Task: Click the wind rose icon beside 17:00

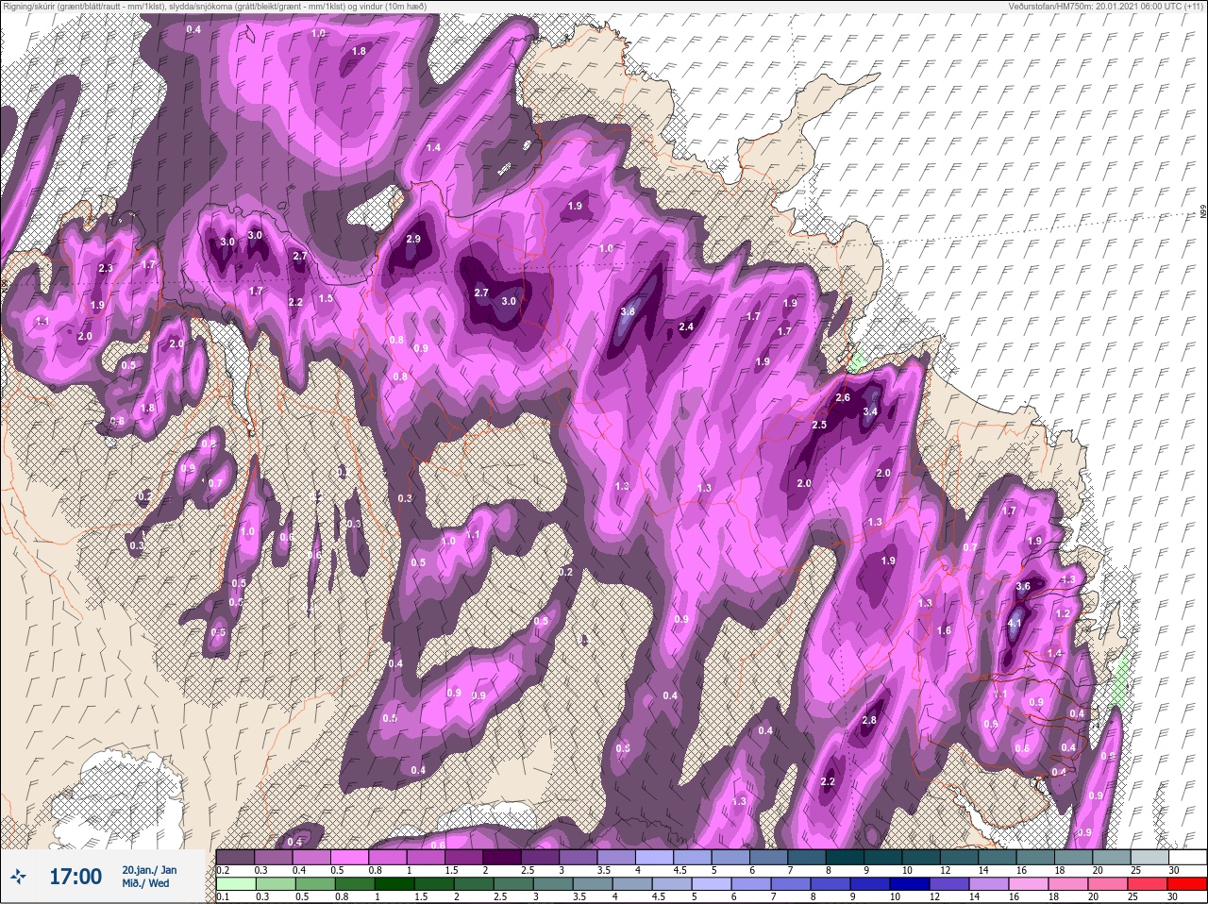Action: click(17, 878)
